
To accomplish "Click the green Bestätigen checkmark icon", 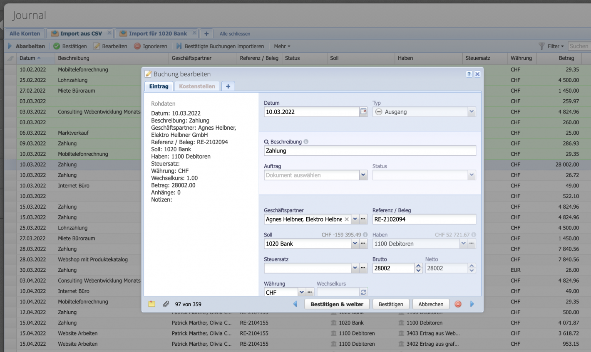I will point(55,46).
